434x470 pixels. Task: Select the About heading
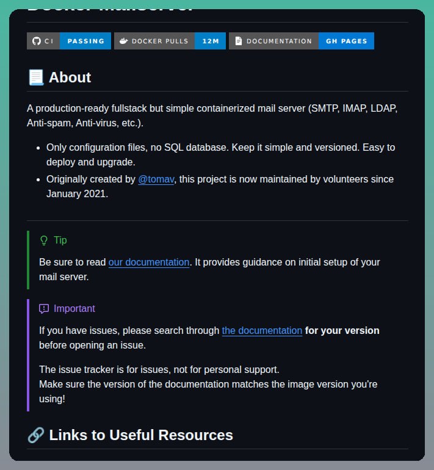(x=70, y=78)
